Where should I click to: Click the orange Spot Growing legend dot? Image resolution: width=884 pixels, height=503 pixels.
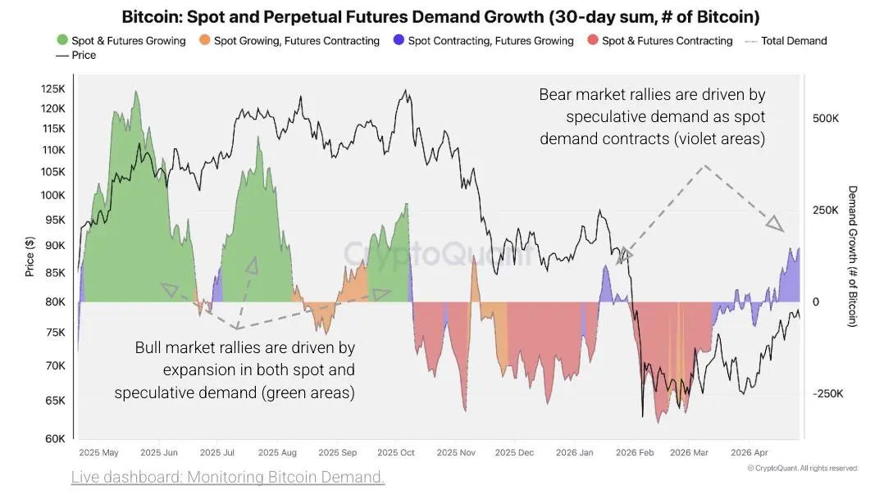pyautogui.click(x=205, y=40)
